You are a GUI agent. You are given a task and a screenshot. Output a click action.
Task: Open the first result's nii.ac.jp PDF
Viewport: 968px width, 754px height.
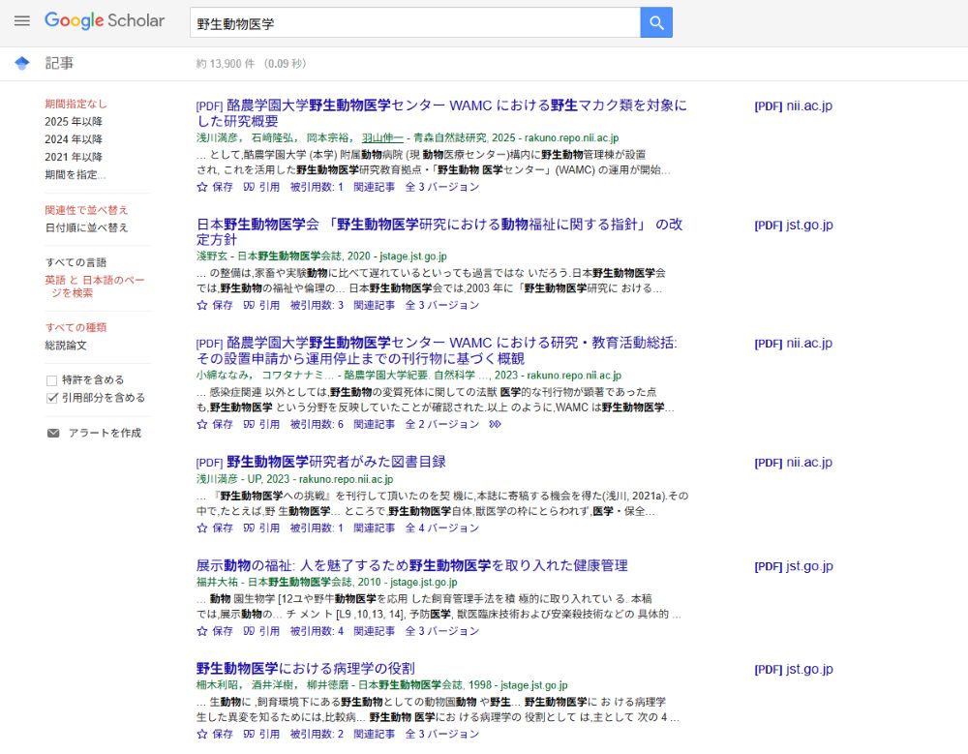pyautogui.click(x=793, y=106)
